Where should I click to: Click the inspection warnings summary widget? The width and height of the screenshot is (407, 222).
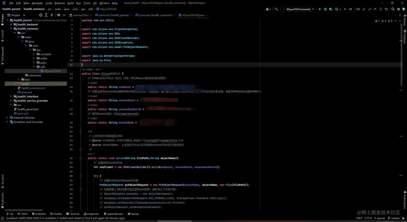[x=384, y=21]
